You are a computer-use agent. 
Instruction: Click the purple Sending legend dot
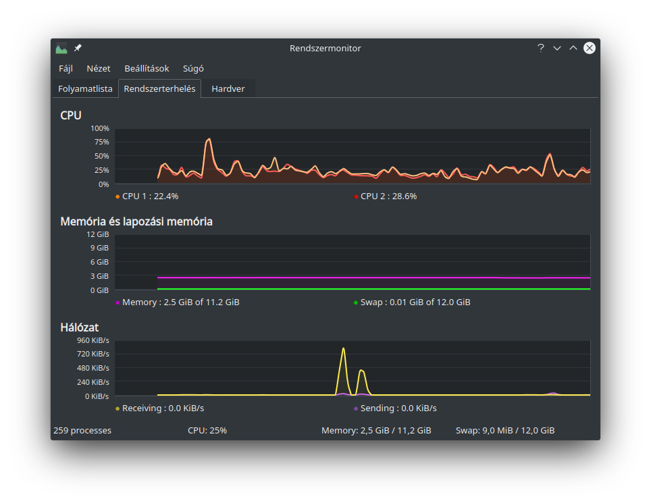356,408
